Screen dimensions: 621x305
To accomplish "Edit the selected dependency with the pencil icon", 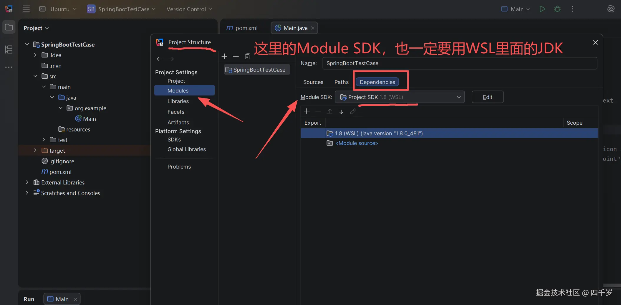I will point(352,111).
